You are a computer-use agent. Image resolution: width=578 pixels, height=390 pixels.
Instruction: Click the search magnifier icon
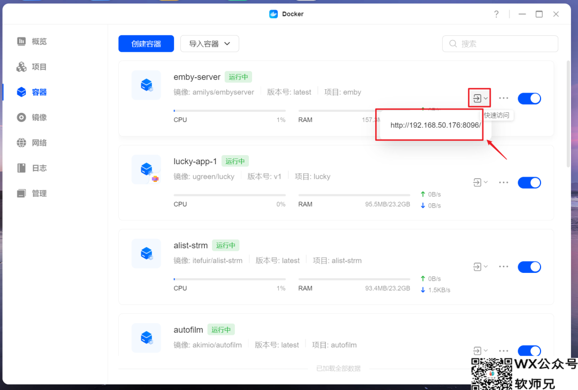(x=453, y=43)
